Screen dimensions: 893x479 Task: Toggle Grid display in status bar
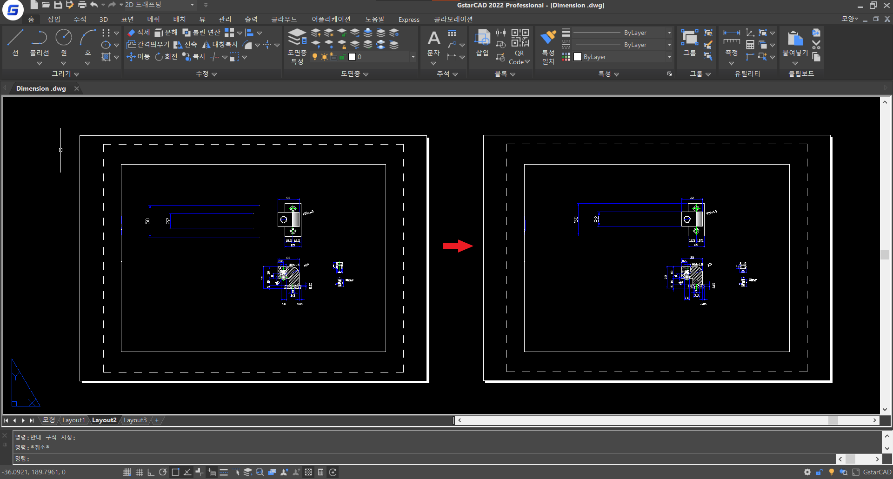[139, 472]
